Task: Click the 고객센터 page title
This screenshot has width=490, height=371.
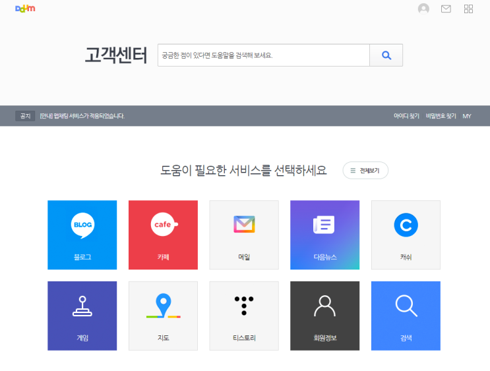Action: tap(116, 55)
